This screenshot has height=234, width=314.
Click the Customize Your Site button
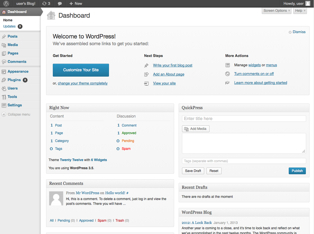[x=81, y=70]
